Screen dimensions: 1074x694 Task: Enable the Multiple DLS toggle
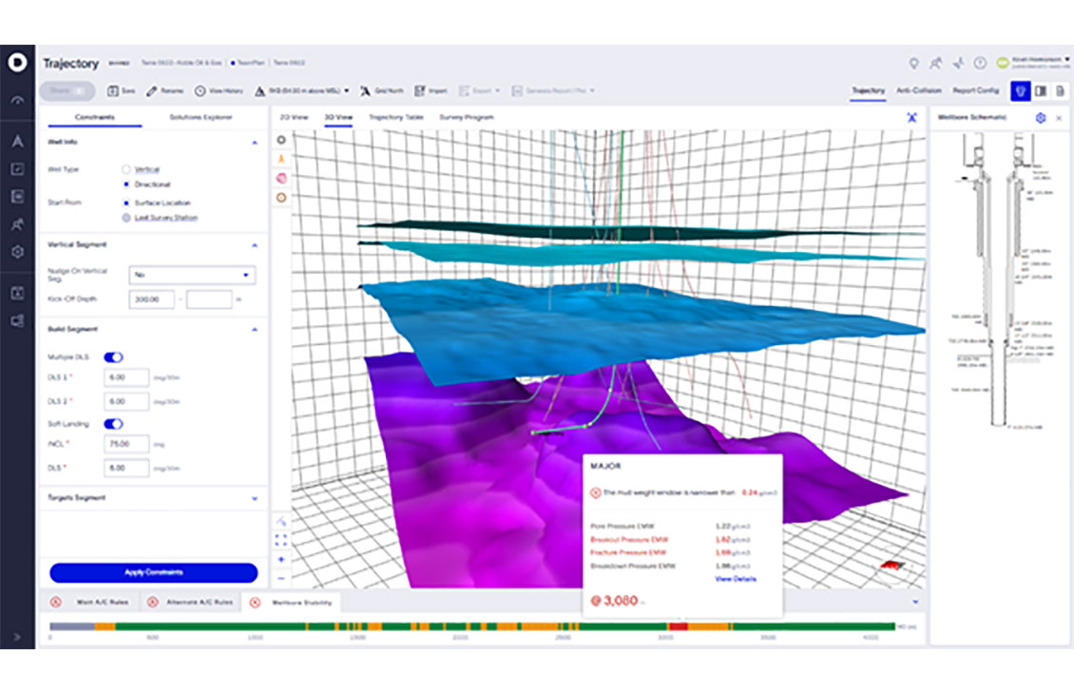coord(113,357)
